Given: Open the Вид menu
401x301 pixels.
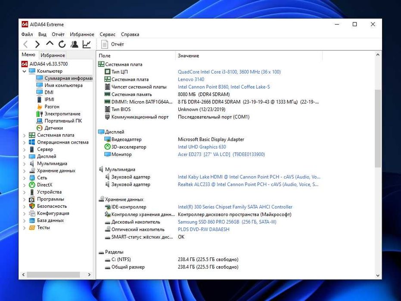Looking at the screenshot, I should coord(42,34).
